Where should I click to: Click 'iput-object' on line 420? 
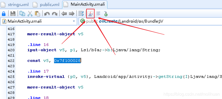coord(42,50)
